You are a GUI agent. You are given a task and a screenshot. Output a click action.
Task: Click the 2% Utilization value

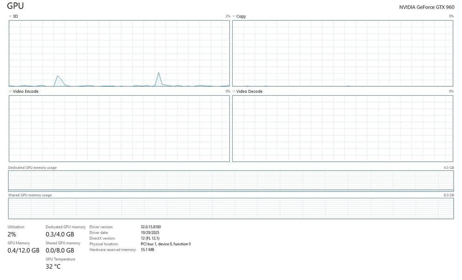(12, 235)
